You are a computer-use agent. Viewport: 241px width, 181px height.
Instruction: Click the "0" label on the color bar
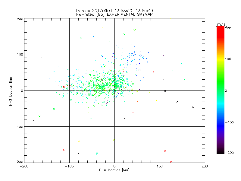(x=226, y=91)
